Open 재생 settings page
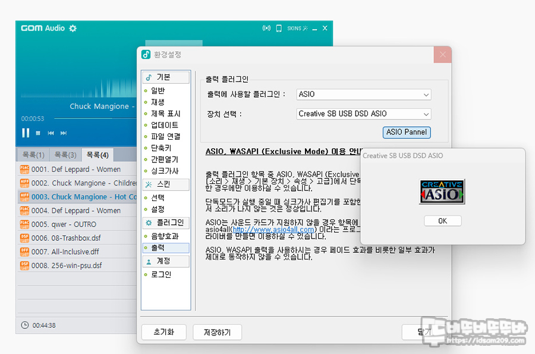This screenshot has height=354, width=535. coord(158,102)
